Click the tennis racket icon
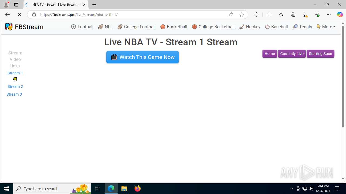Image resolution: width=346 pixels, height=194 pixels. pyautogui.click(x=295, y=27)
